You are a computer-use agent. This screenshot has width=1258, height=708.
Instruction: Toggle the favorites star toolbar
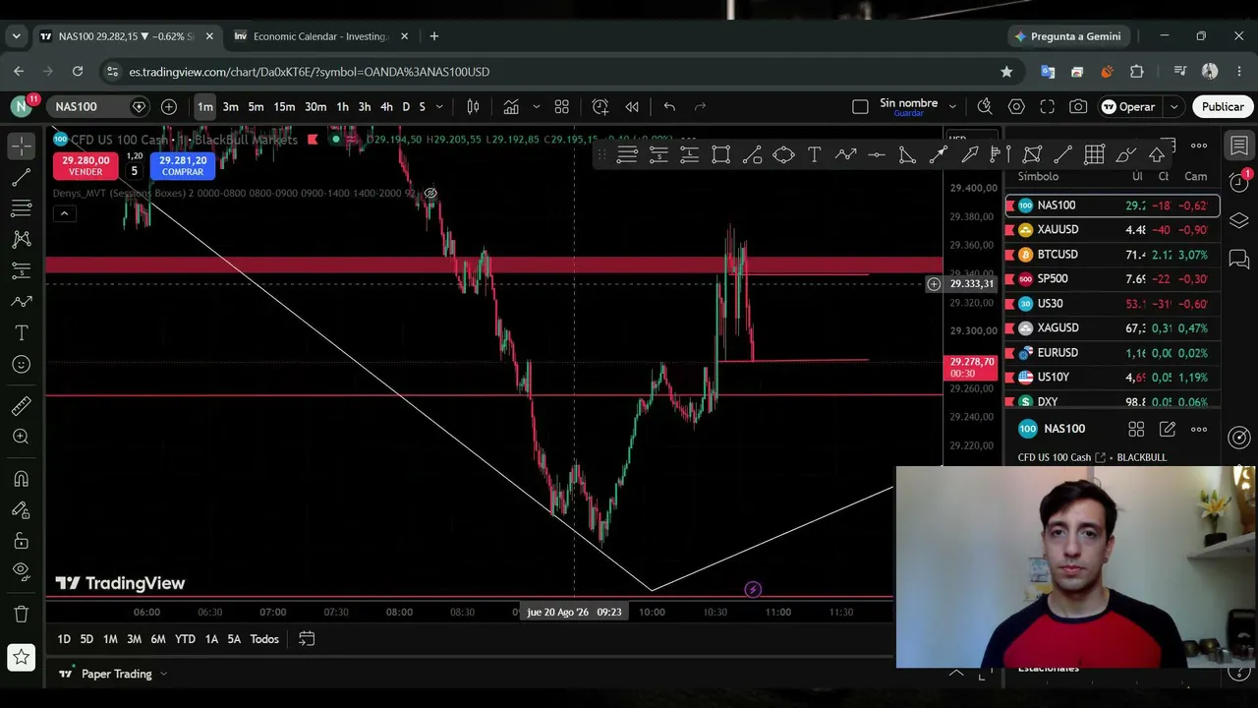(21, 657)
